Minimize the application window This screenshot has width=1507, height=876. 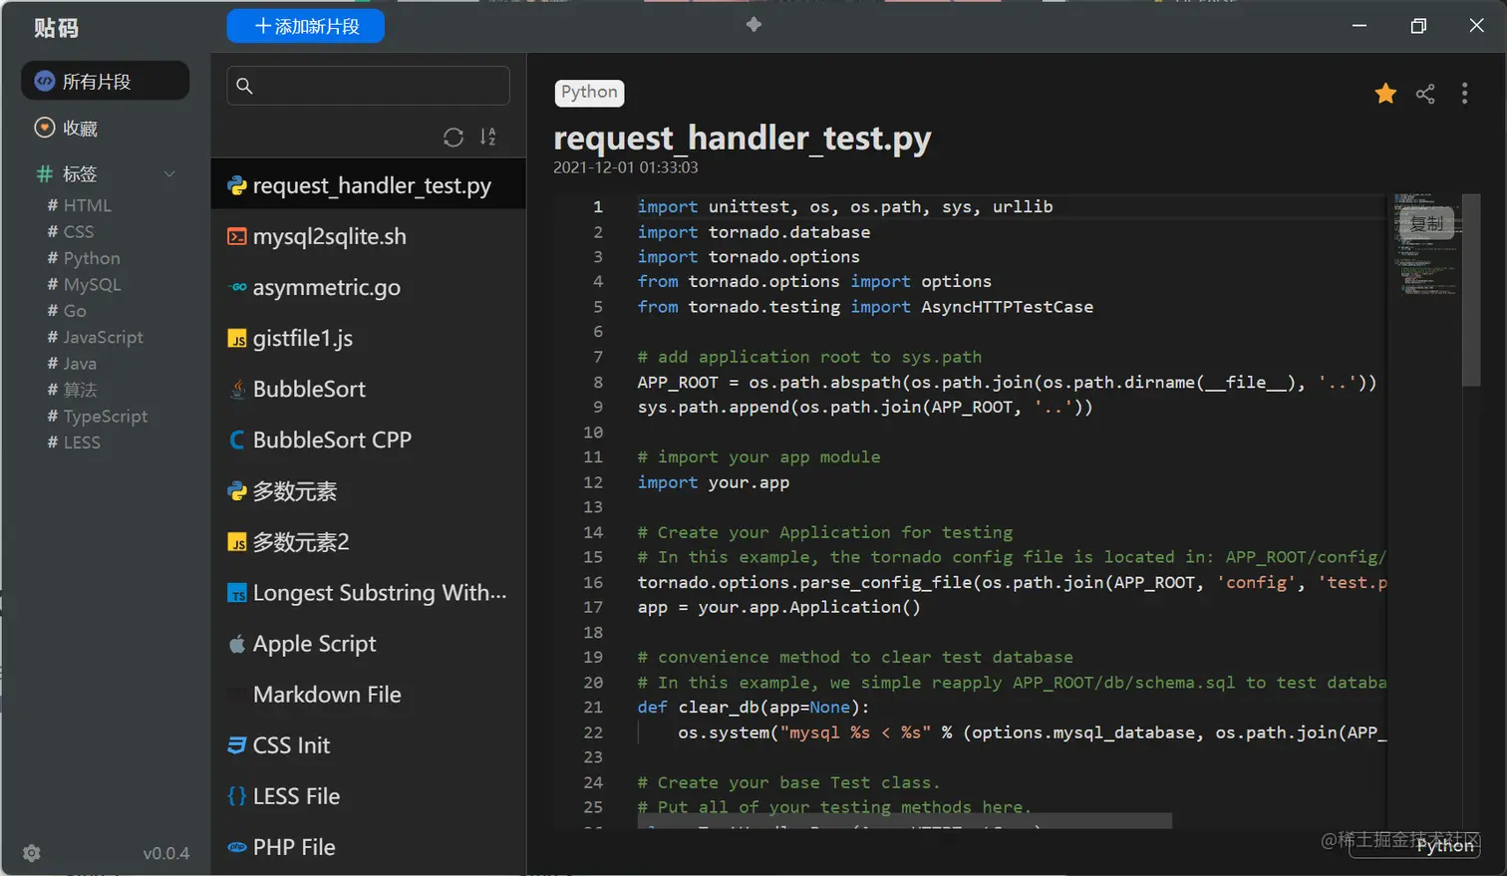1359,26
